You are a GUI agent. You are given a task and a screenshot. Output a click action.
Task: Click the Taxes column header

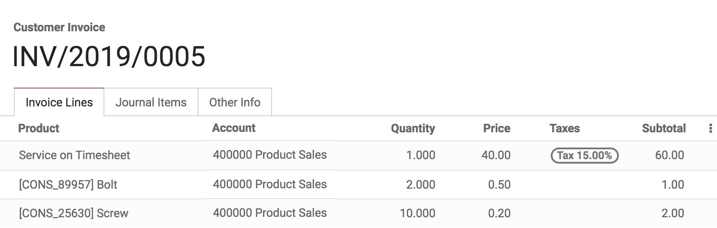click(564, 128)
